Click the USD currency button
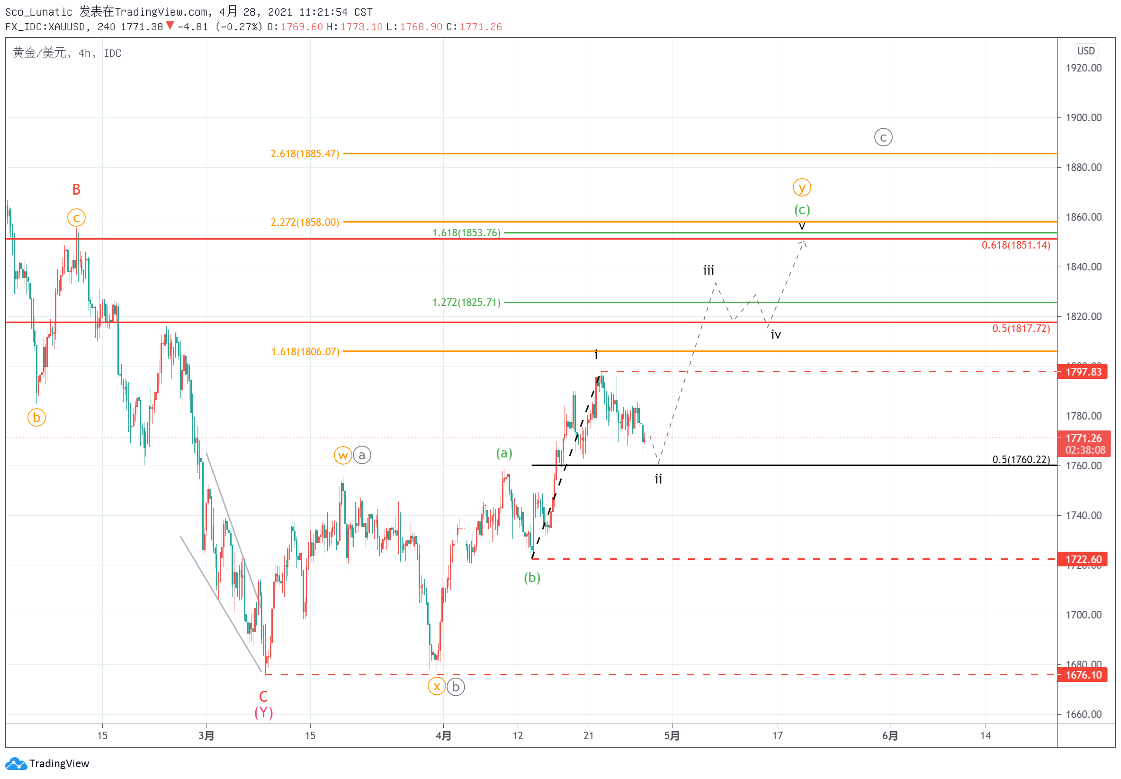The width and height of the screenshot is (1121, 779). [1085, 51]
